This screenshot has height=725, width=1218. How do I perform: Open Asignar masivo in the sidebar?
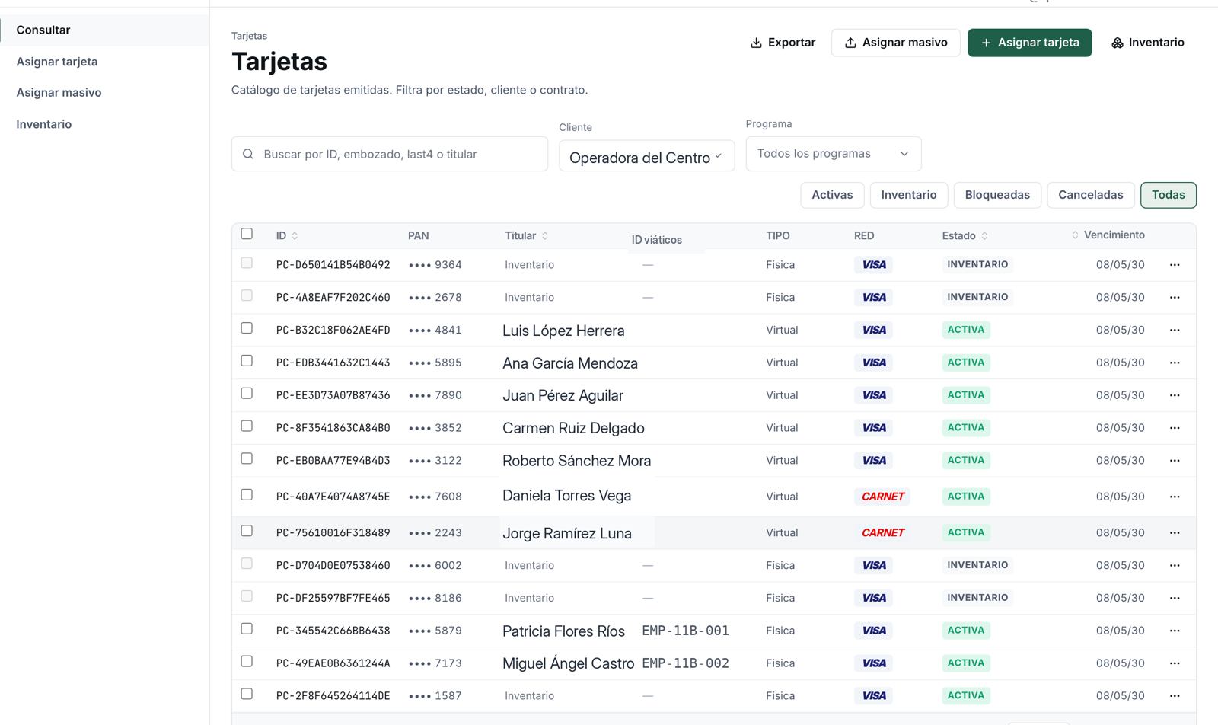click(x=59, y=93)
